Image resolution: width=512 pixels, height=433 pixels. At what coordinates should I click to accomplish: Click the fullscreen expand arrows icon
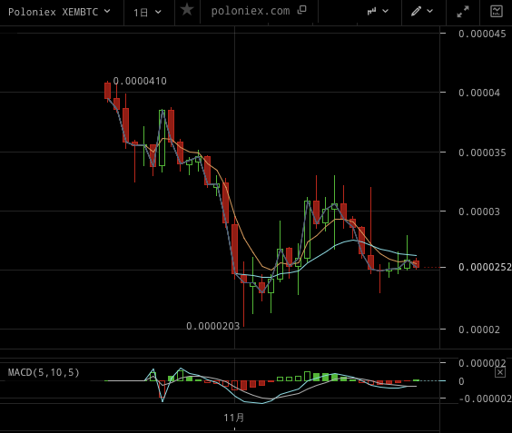[x=463, y=12]
